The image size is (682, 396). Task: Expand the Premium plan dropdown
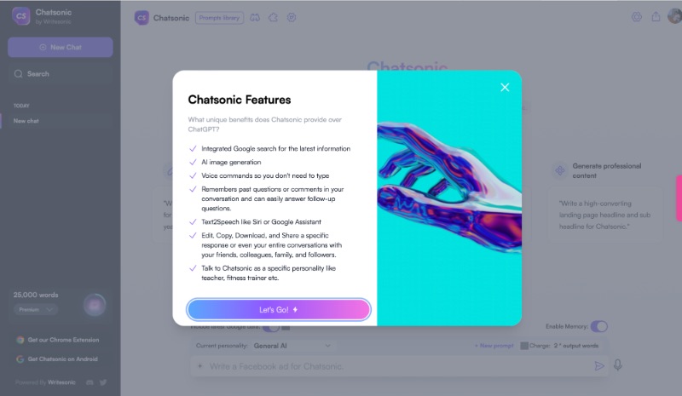pos(36,309)
